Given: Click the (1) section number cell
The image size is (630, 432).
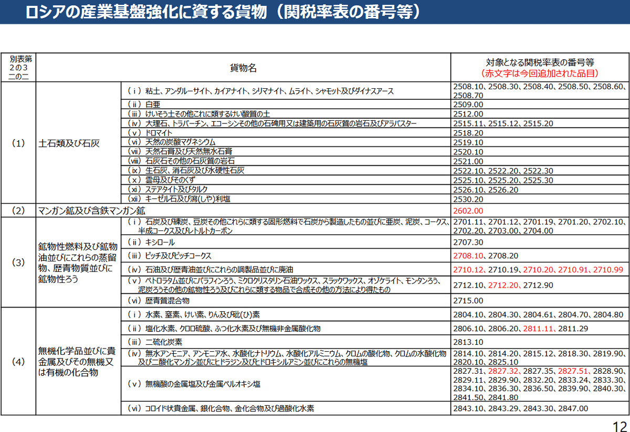Looking at the screenshot, I should click(x=18, y=143).
